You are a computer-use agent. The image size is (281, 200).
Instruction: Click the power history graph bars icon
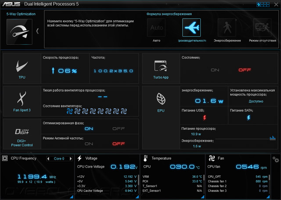[273, 138]
